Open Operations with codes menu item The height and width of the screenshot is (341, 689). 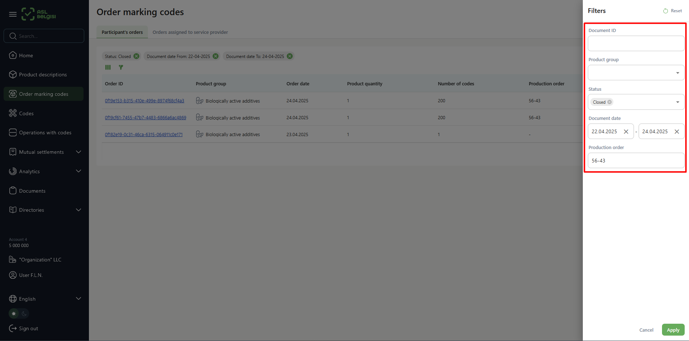[x=44, y=133]
